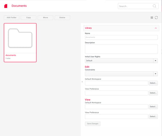
Task: Click Save Changes button
Action: coord(93,124)
